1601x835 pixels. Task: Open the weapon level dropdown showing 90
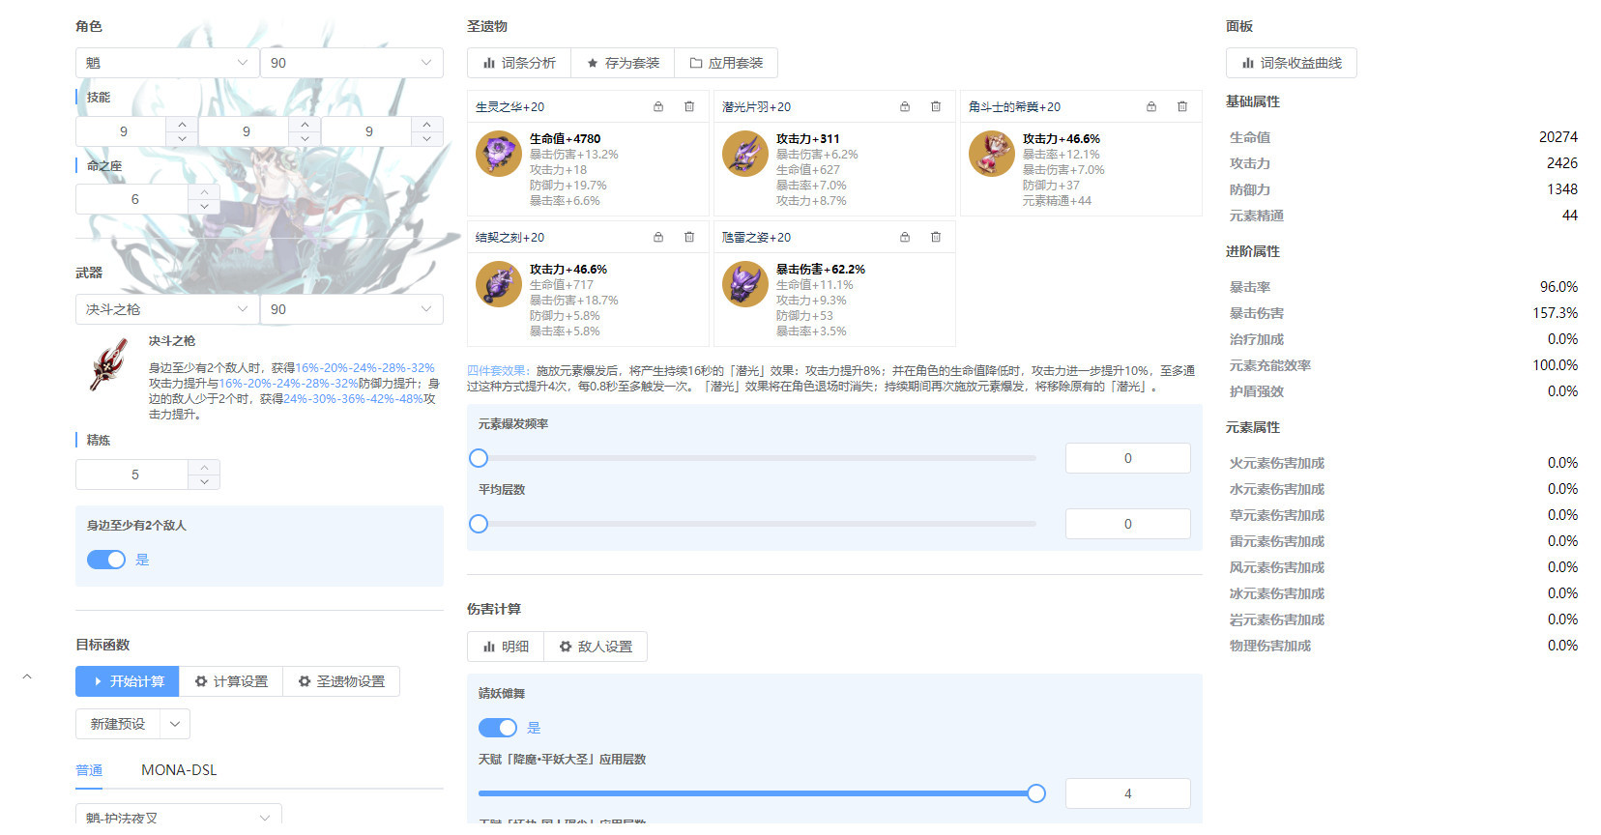point(352,309)
